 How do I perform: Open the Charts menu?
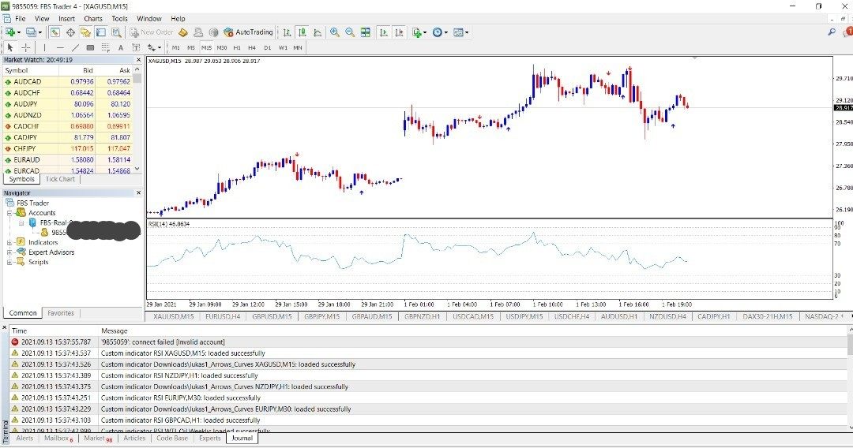coord(93,18)
